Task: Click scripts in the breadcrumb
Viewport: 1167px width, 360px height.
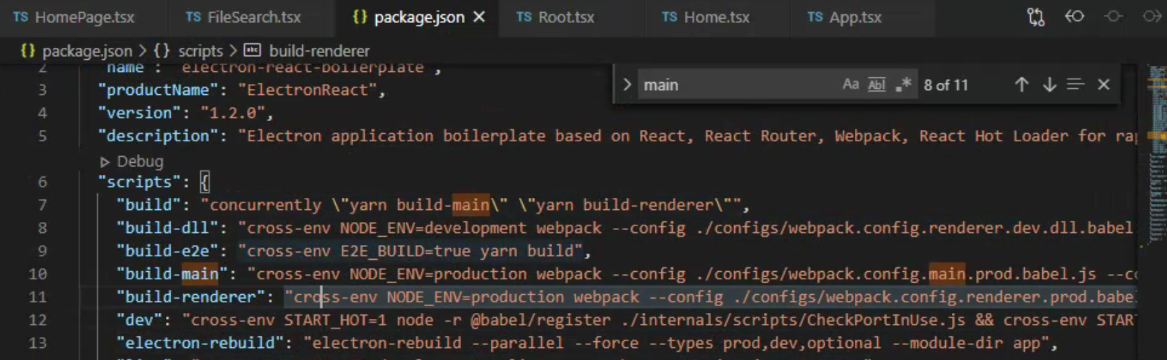Action: coord(200,50)
